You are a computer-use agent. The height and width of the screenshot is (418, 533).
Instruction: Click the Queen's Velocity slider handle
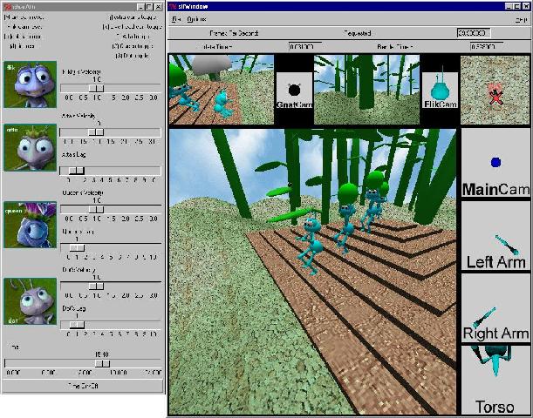click(96, 209)
